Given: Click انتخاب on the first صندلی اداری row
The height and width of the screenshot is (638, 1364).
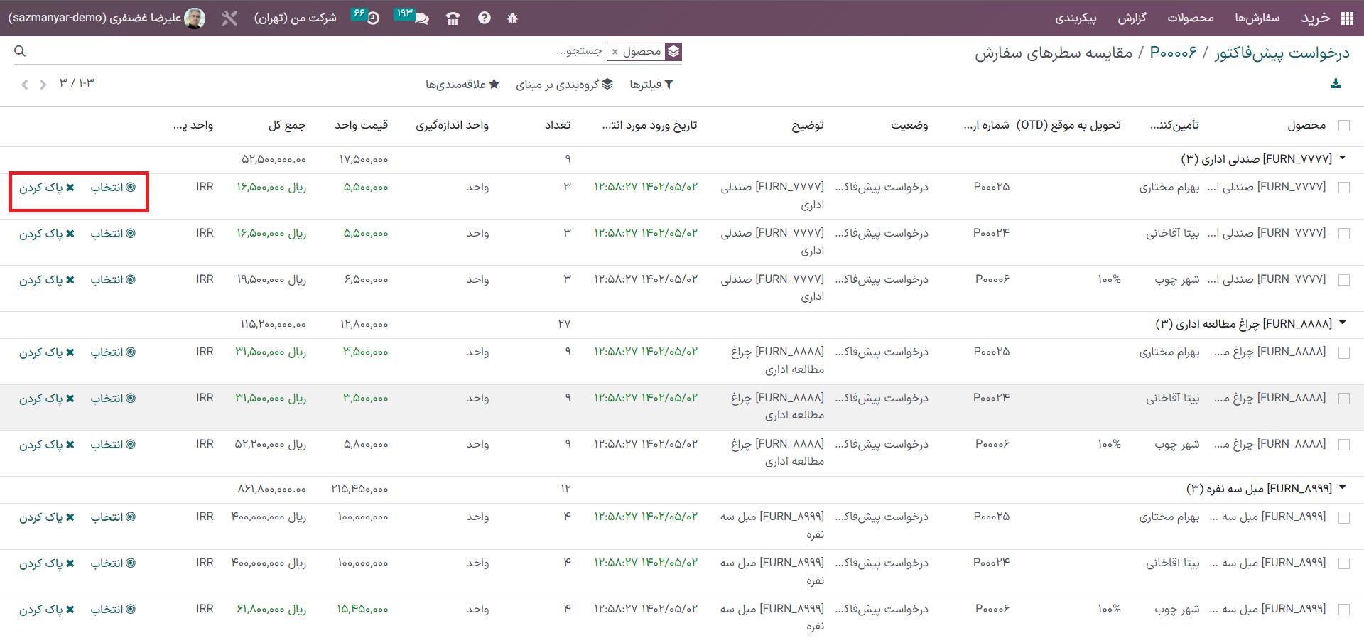Looking at the screenshot, I should point(112,188).
